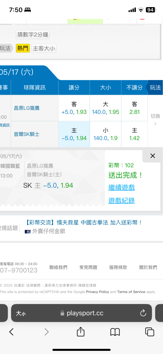This screenshot has width=163, height=354.
Task: Choose the 猜數字2分鐘 game button
Action: pos(33,35)
